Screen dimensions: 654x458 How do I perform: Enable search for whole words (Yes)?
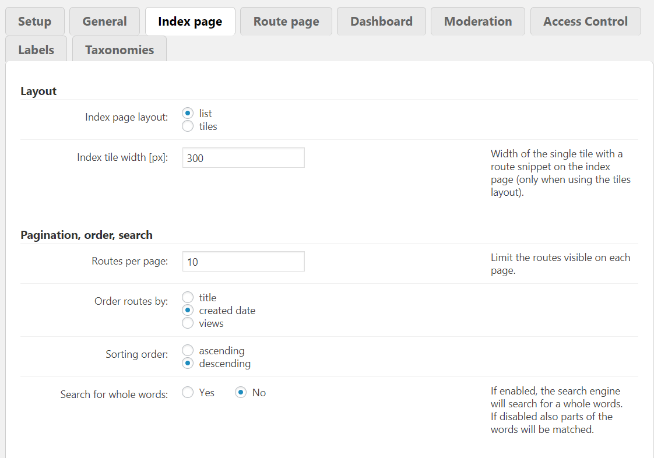(188, 393)
